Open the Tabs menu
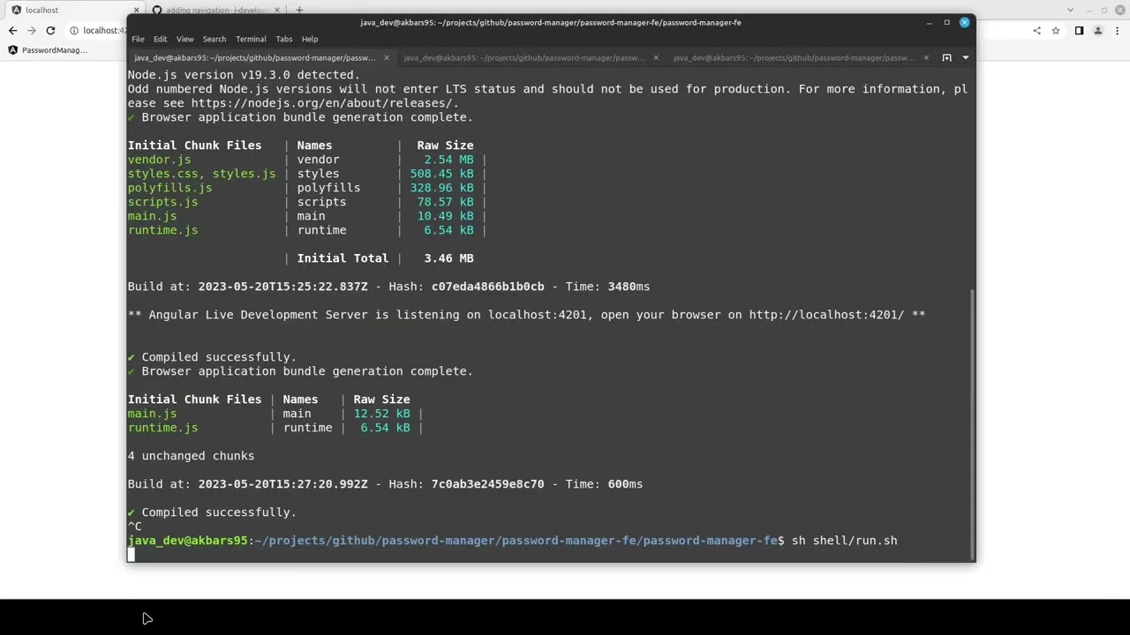 coord(283,39)
